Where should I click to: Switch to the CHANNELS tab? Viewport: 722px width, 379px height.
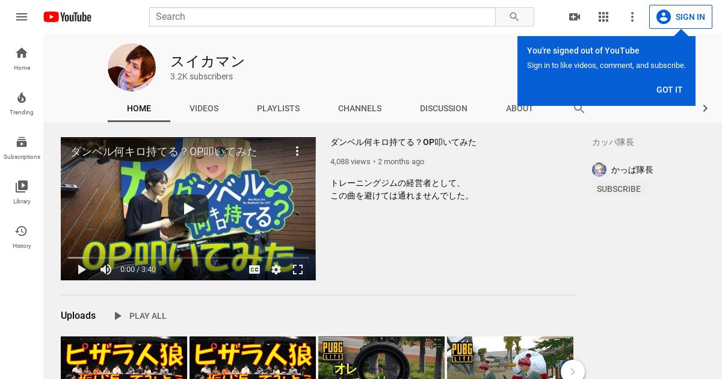(x=360, y=108)
